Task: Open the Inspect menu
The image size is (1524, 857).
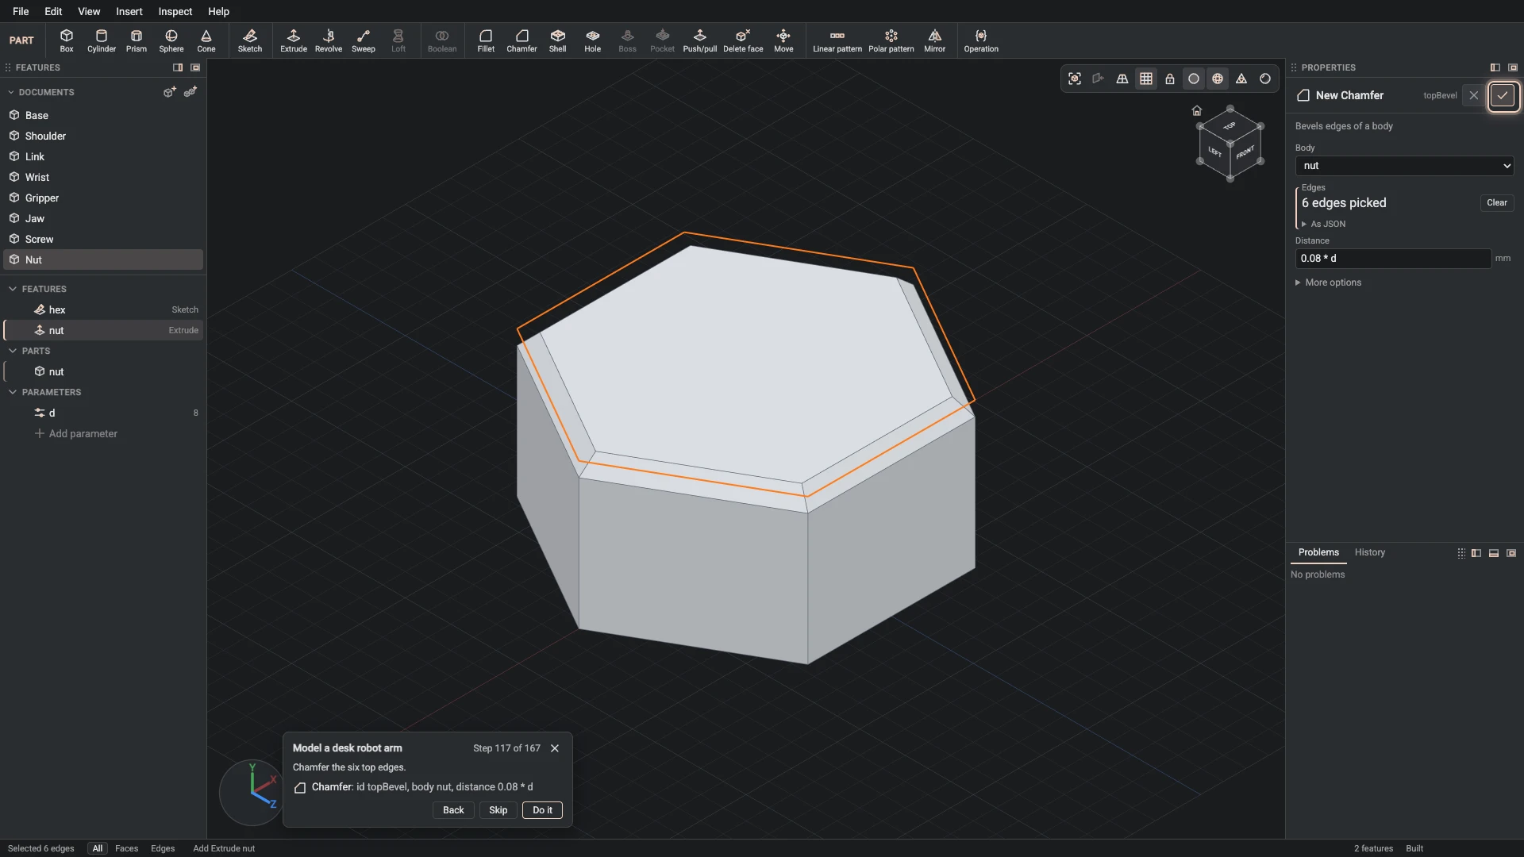Action: 175,11
